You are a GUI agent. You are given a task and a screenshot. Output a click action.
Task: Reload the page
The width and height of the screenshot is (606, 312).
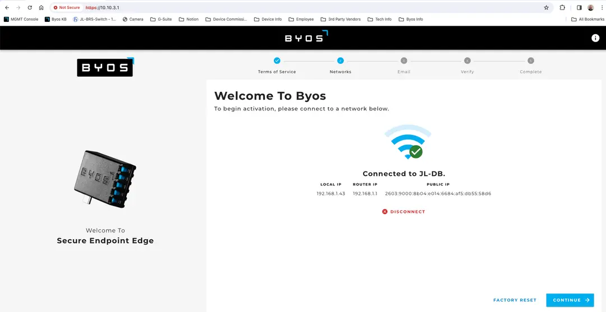click(30, 8)
